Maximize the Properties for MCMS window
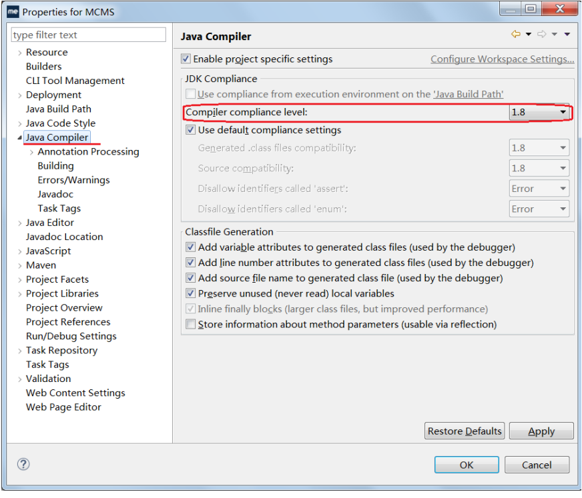Image resolution: width=582 pixels, height=498 pixels. 531,9
